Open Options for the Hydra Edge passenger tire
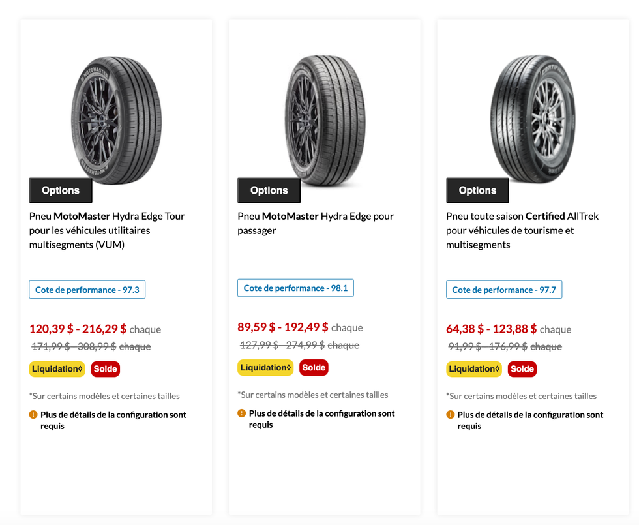The width and height of the screenshot is (639, 525). [269, 190]
